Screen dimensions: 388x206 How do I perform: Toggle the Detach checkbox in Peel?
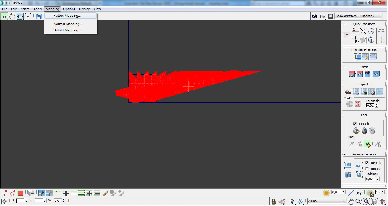(355, 124)
